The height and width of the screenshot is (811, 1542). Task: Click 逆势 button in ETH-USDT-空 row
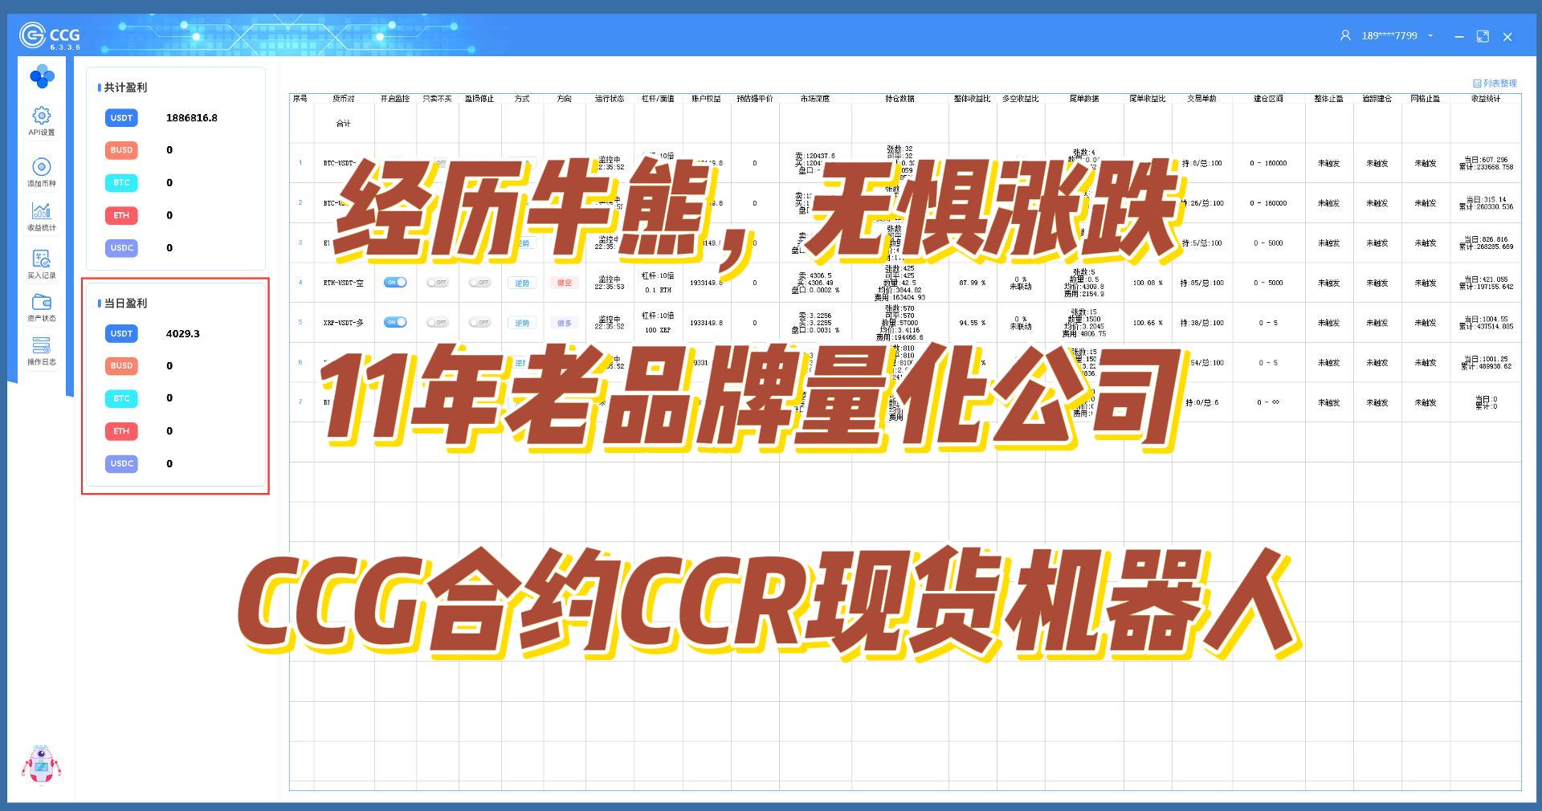[522, 283]
